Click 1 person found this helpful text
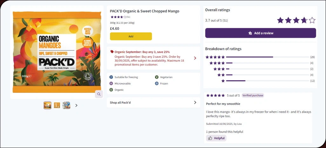The width and height of the screenshot is (326, 148). 225,132
